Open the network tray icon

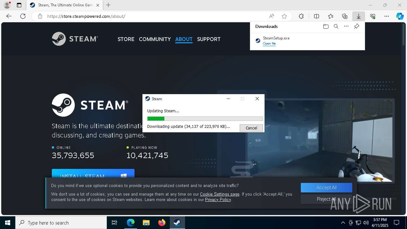[358, 223]
